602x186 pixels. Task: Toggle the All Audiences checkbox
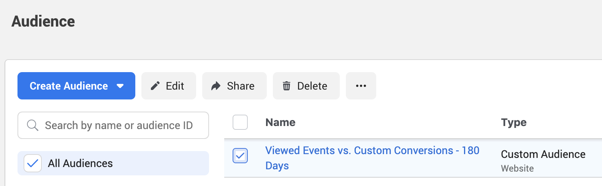tap(33, 163)
